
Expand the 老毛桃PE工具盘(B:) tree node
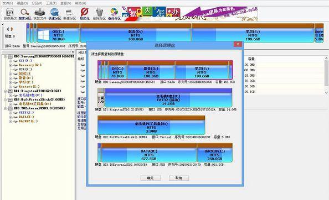click(x=10, y=104)
